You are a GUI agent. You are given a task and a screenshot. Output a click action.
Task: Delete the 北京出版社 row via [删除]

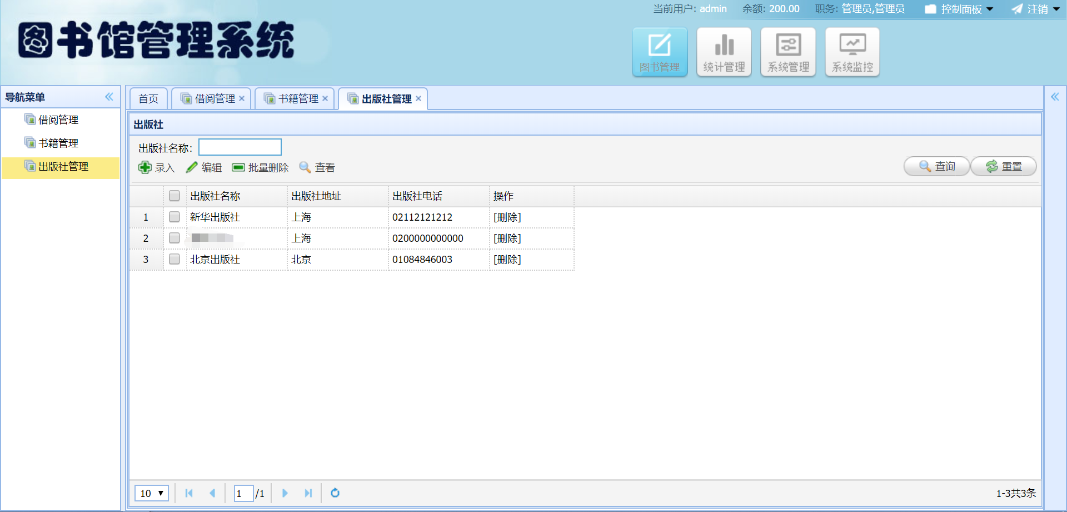point(507,260)
